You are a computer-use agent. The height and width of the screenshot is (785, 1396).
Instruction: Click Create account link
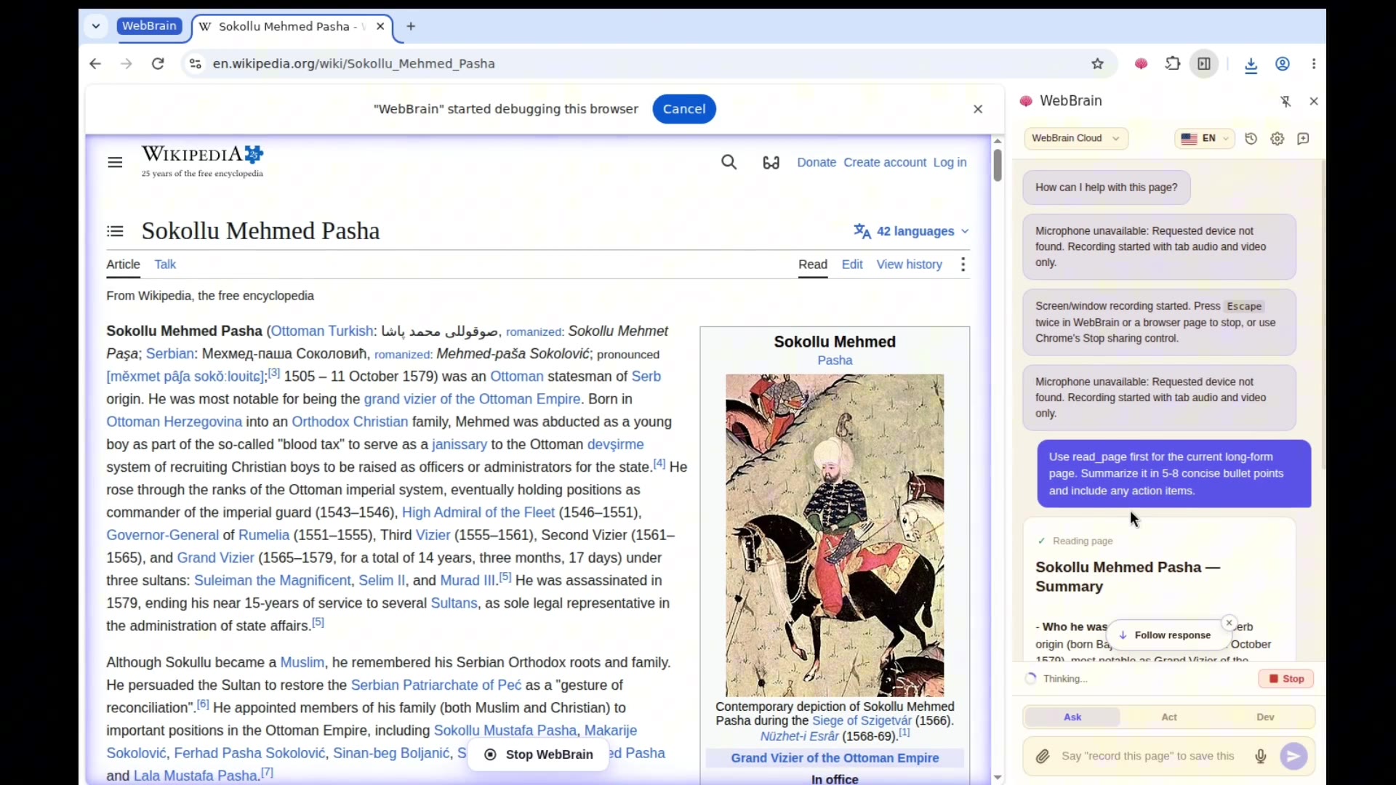point(885,163)
